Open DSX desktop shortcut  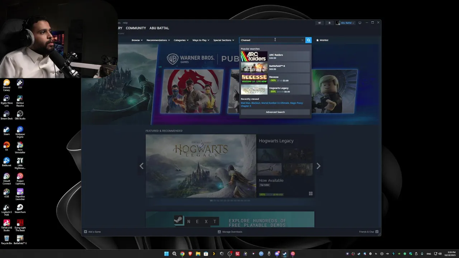click(x=20, y=84)
